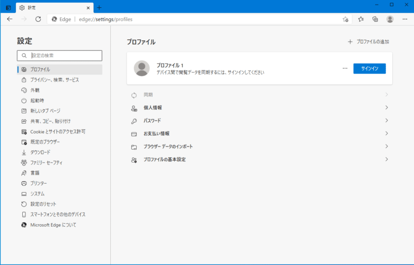
Task: Click the 設定のリセット icon in sidebar
Action: (x=24, y=204)
